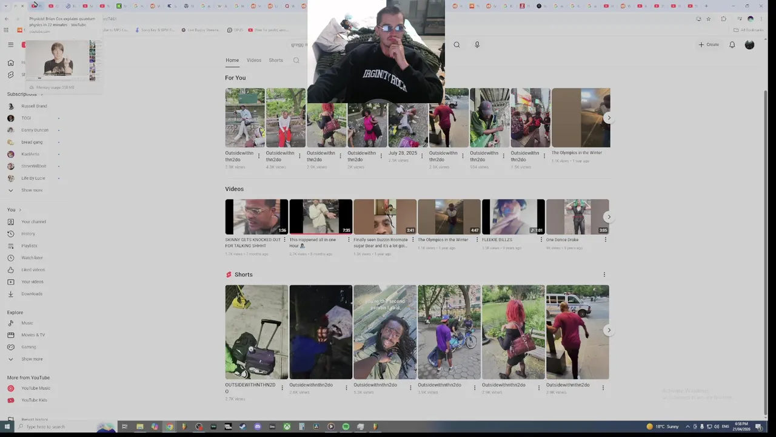This screenshot has width=776, height=437.
Task: Activate voice search microphone icon
Action: [x=477, y=44]
